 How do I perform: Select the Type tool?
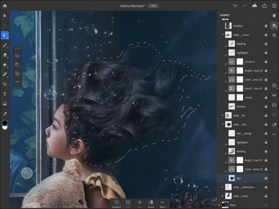5,94
